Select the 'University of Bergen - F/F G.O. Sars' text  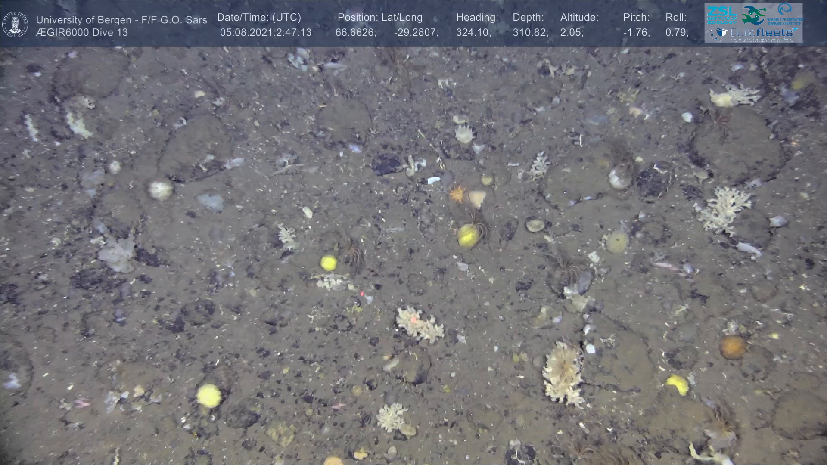(x=121, y=20)
